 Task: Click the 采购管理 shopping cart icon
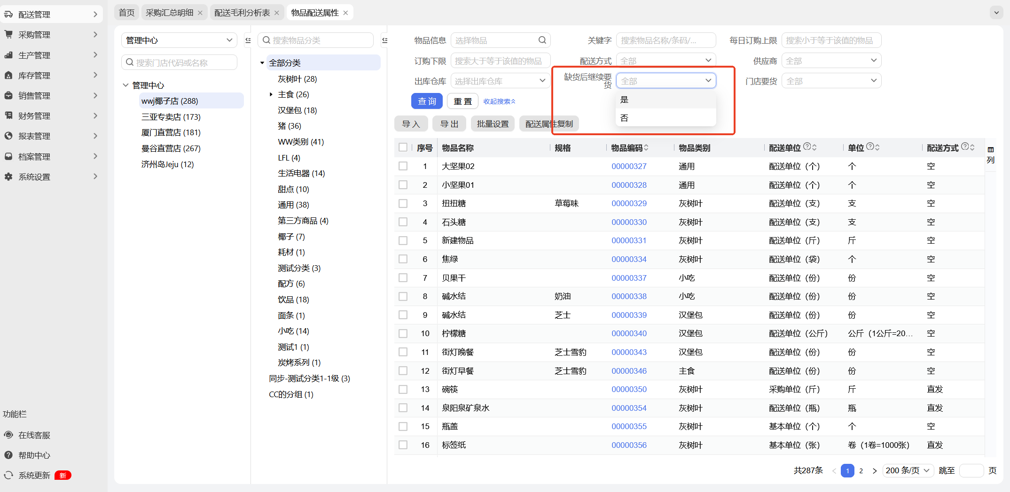pos(8,35)
